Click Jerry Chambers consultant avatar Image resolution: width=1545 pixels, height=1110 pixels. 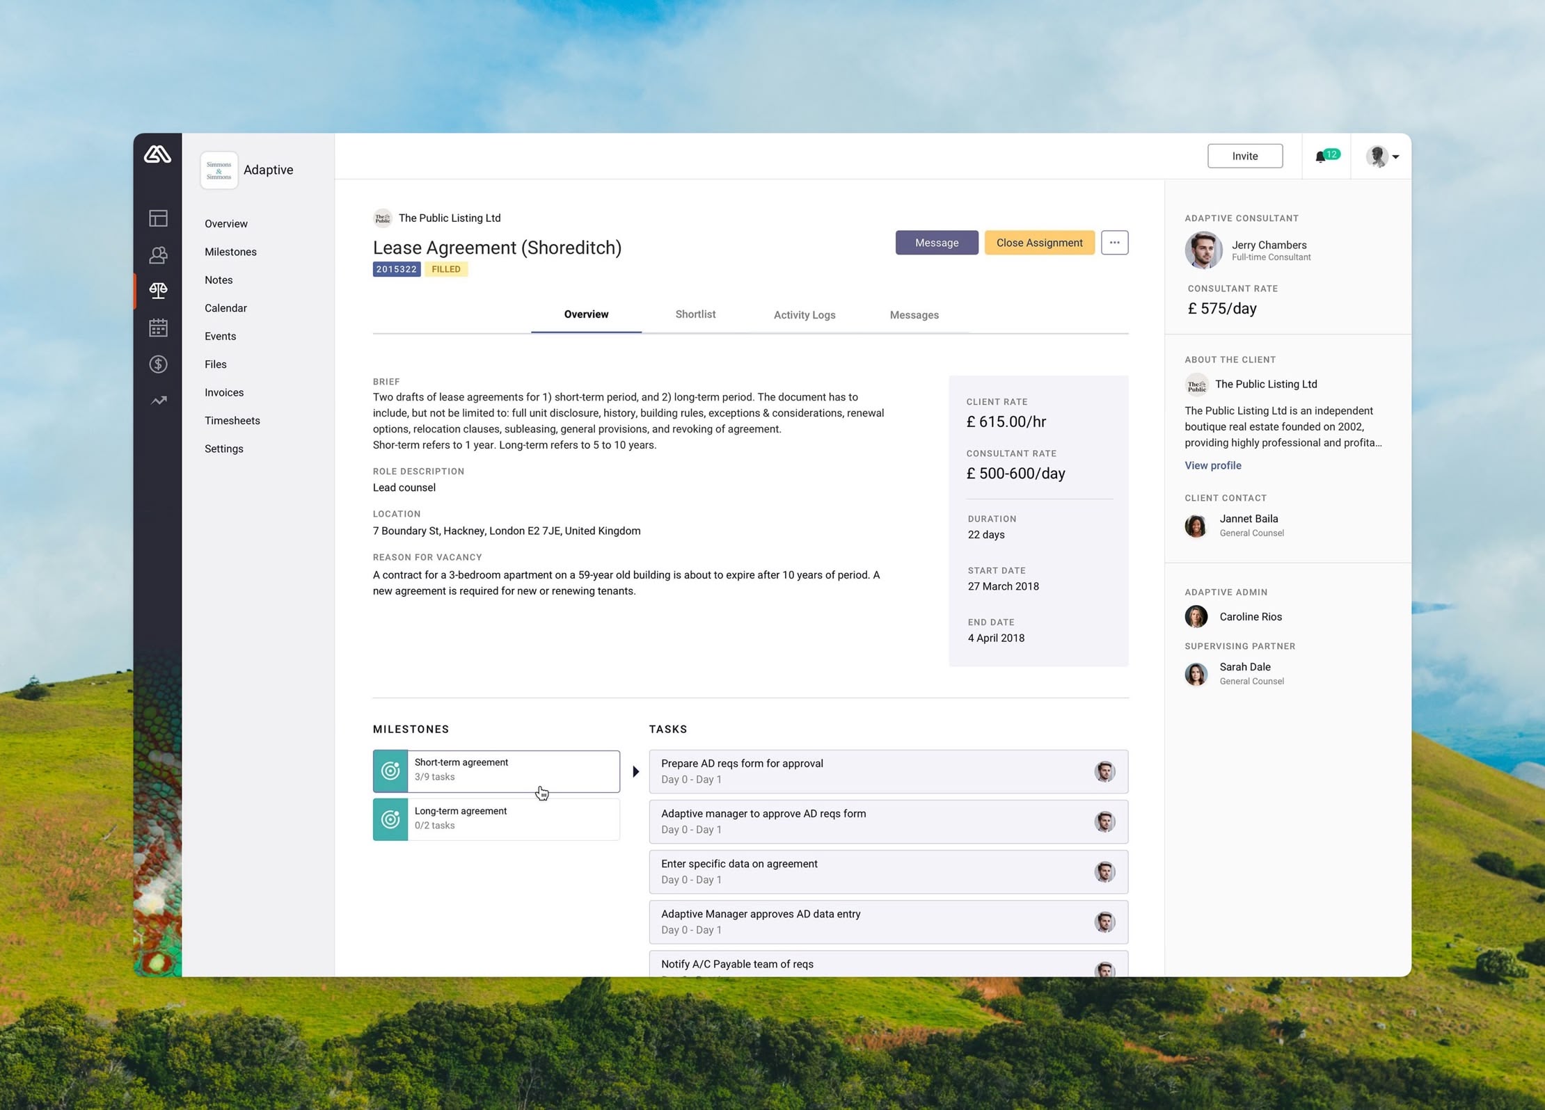point(1203,250)
